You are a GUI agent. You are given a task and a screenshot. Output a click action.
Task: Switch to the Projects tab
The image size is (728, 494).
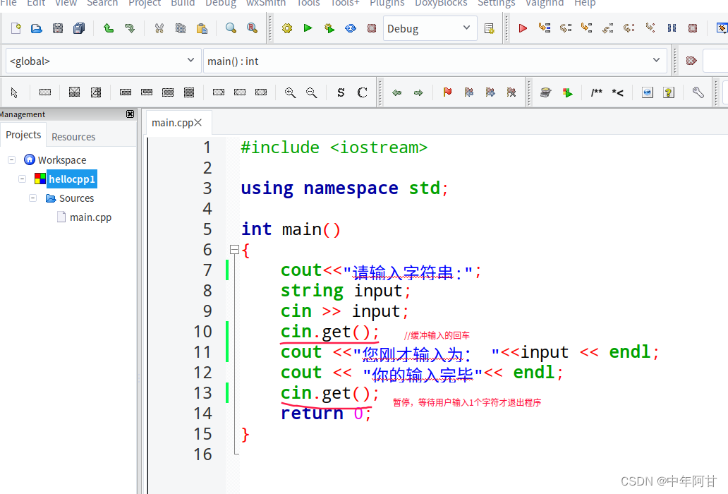click(x=23, y=135)
